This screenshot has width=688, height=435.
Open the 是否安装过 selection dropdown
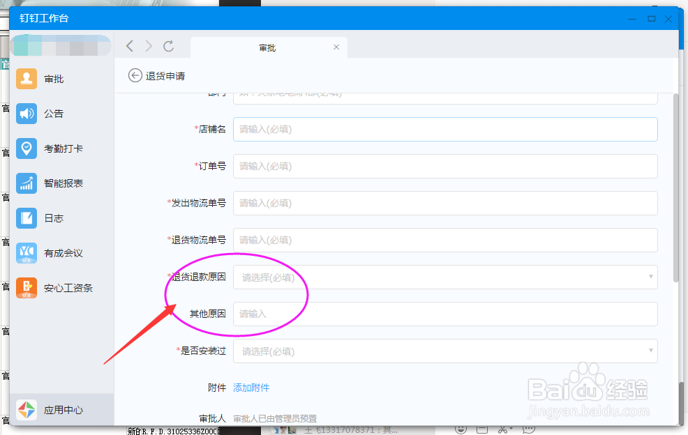[x=652, y=351]
